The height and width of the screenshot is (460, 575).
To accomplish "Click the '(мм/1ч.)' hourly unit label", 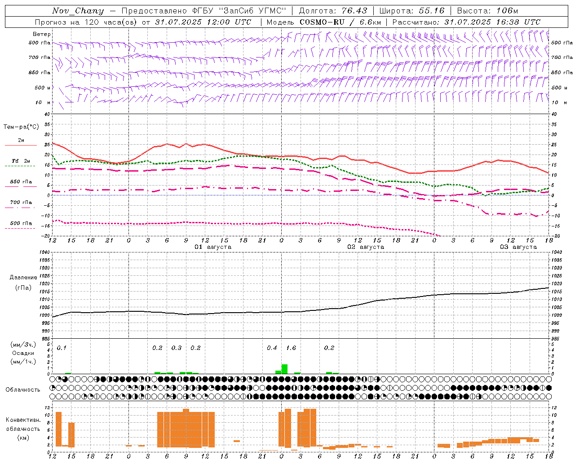I will (23, 362).
